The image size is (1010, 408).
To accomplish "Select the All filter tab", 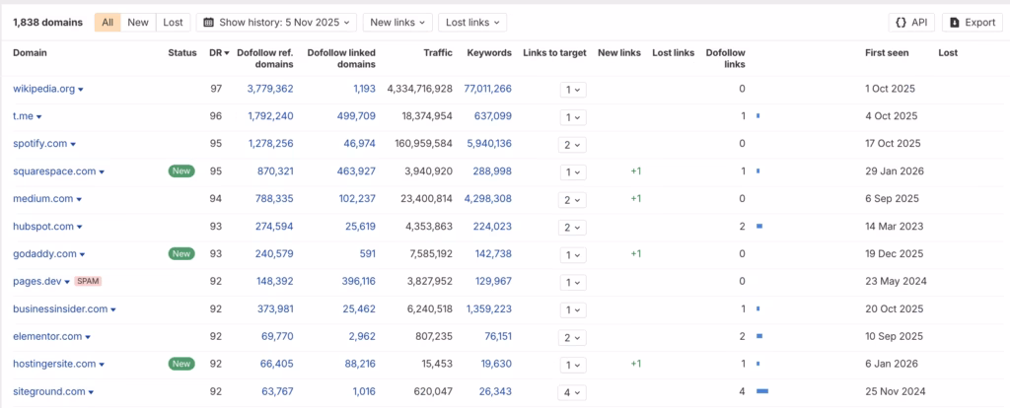I will click(108, 23).
